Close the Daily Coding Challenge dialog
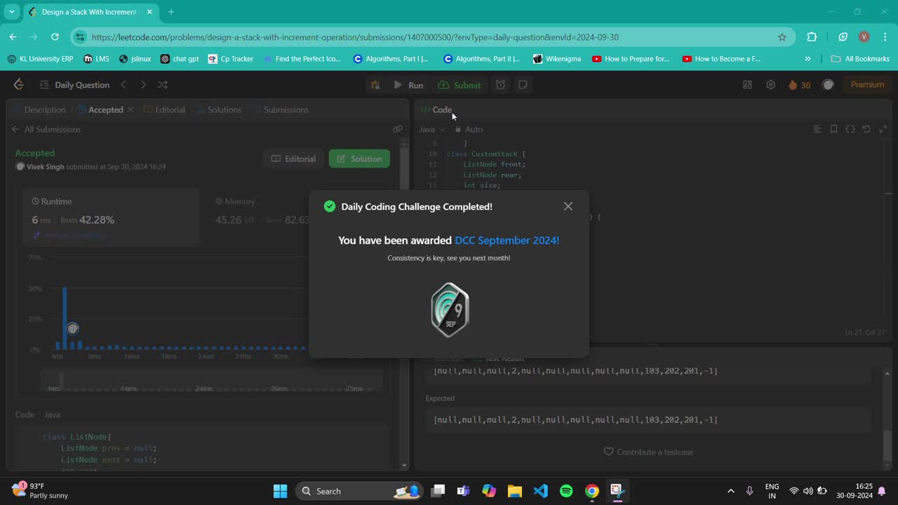The width and height of the screenshot is (898, 505). (x=568, y=206)
